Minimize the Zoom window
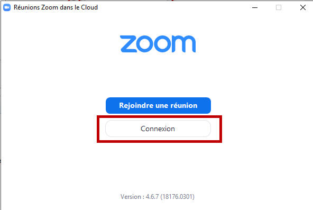 255,7
